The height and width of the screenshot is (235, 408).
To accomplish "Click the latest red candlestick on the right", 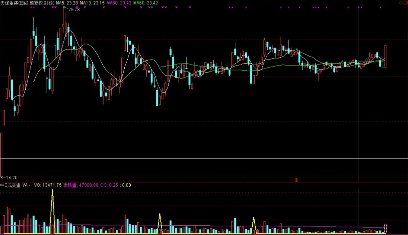I will pos(385,57).
